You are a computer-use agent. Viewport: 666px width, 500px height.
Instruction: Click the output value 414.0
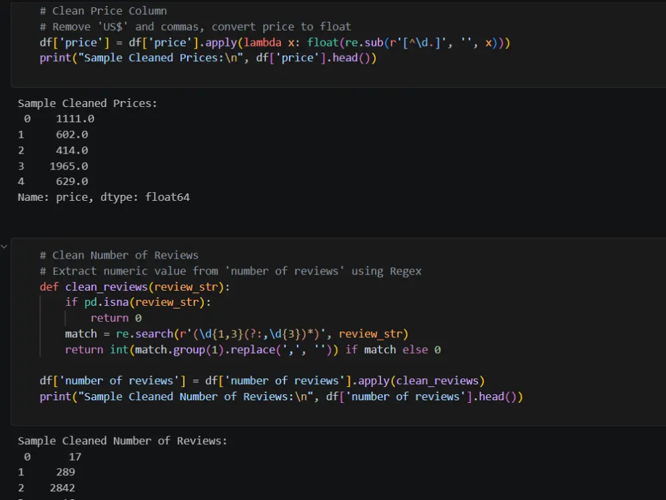coord(72,150)
